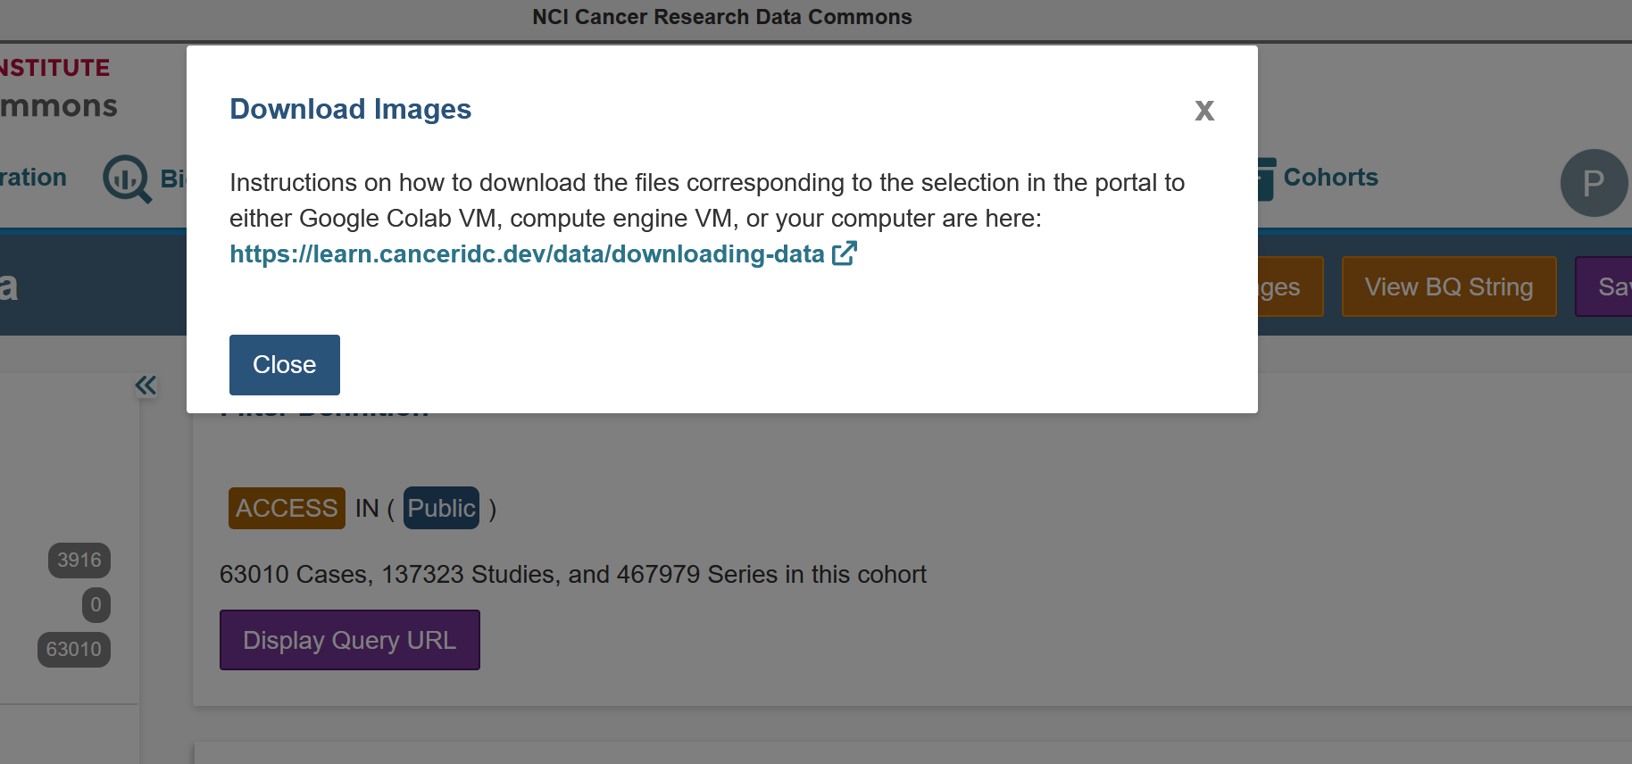Click the "P" user profile avatar
The height and width of the screenshot is (764, 1632).
point(1593,183)
